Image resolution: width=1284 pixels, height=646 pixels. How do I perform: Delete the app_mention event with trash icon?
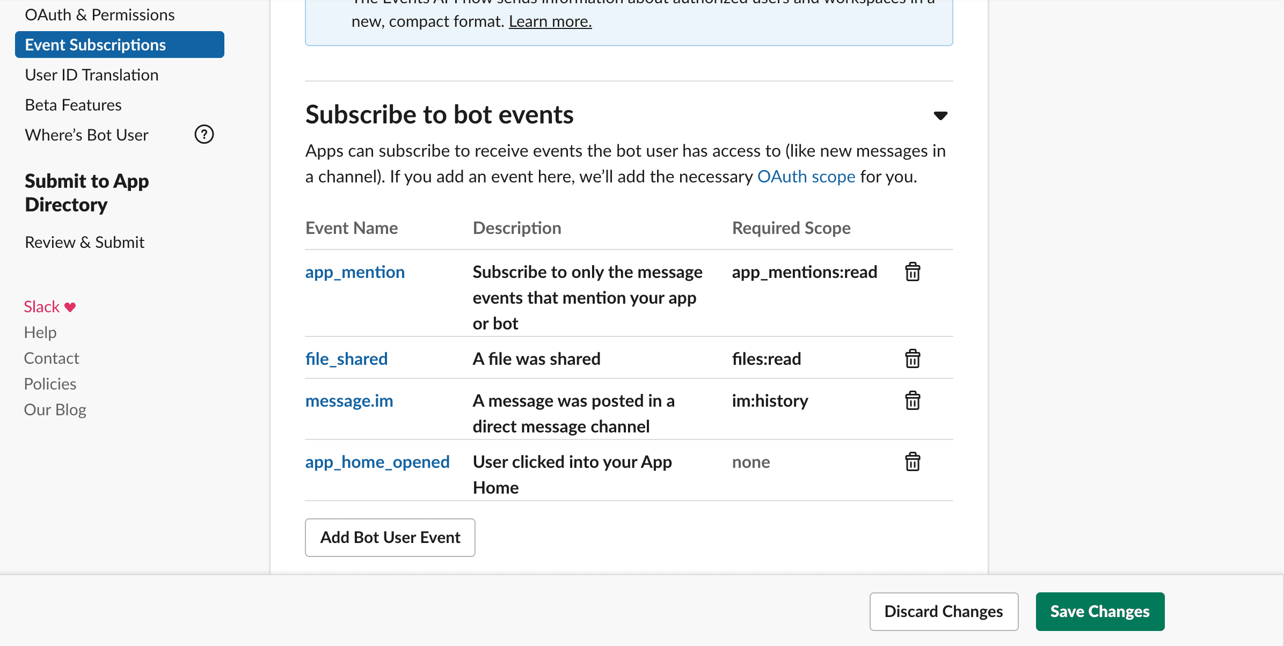pyautogui.click(x=913, y=272)
